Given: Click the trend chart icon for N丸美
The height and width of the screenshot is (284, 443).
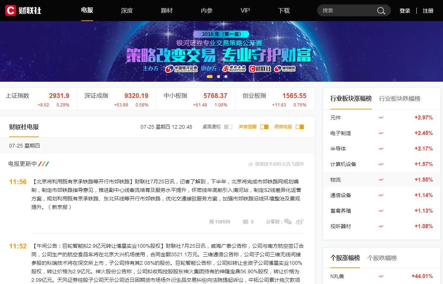Looking at the screenshot, I should click(381, 276).
